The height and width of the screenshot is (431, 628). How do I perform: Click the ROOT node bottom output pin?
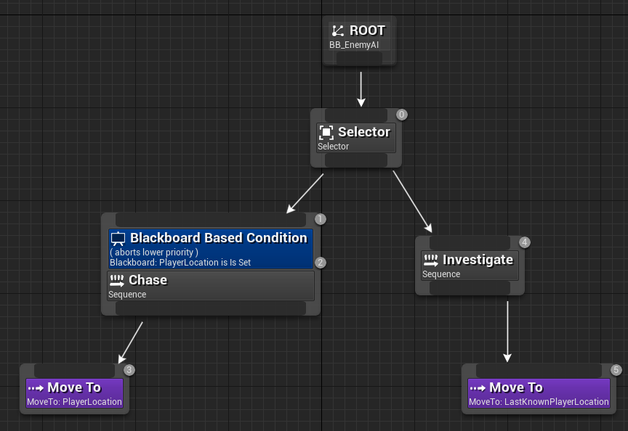tap(359, 58)
